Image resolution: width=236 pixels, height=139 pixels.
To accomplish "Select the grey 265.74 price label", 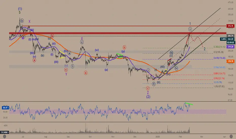I will tap(230, 36).
